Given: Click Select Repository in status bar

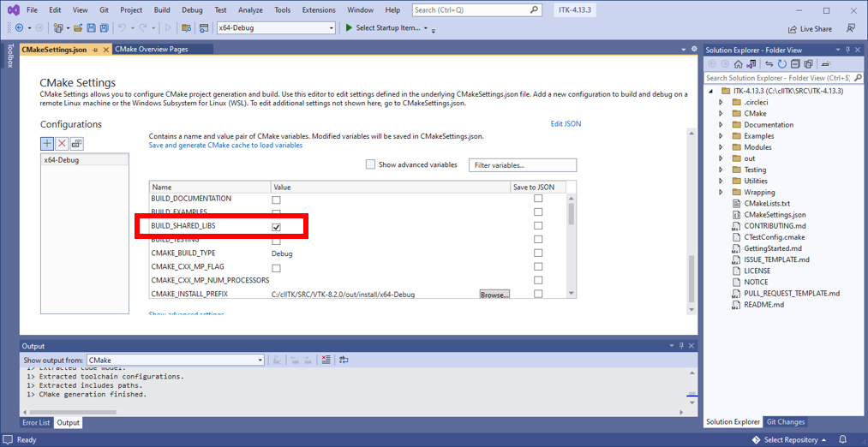Looking at the screenshot, I should [x=791, y=440].
